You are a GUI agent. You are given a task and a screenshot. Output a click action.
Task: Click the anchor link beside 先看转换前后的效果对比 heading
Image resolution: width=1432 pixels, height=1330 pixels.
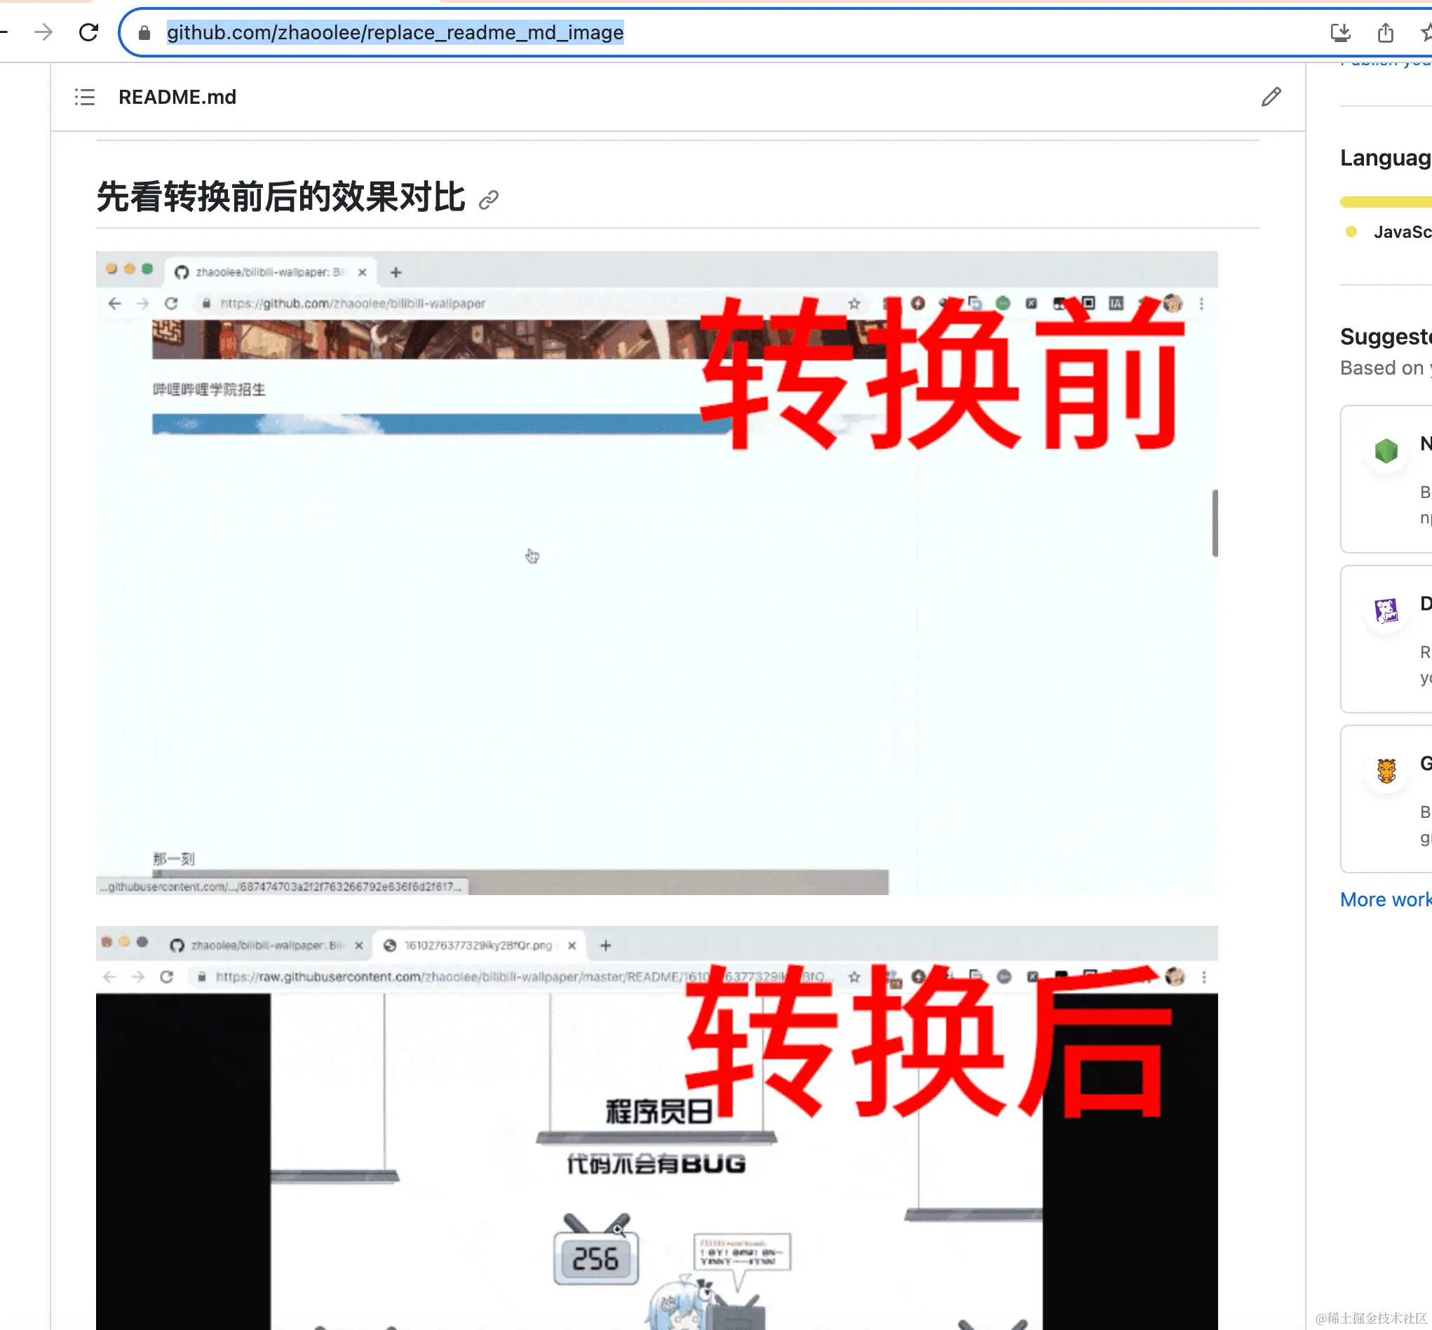pos(490,199)
